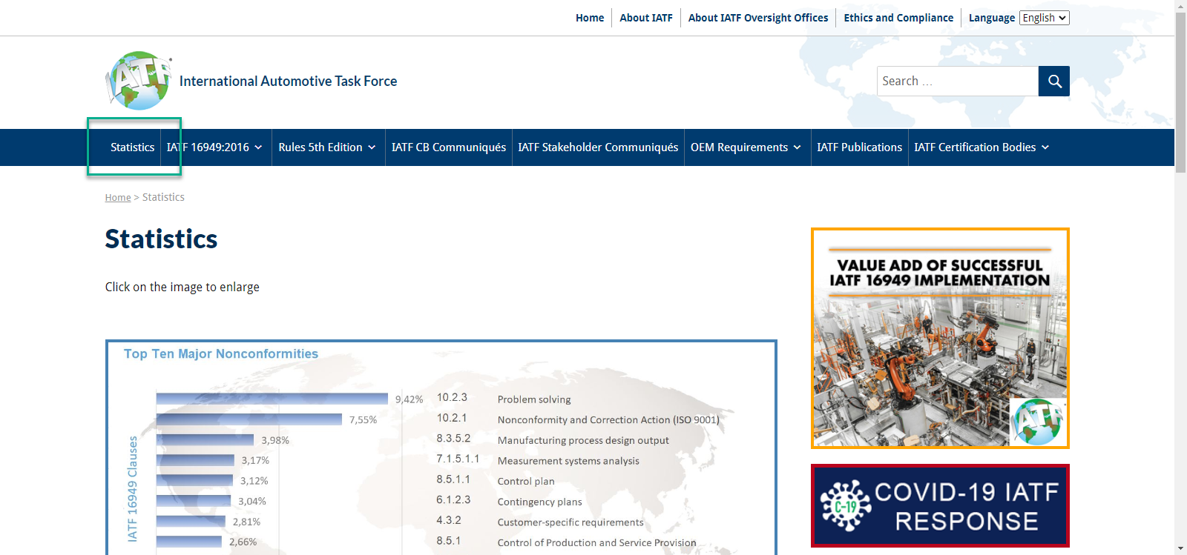Viewport: 1187px width, 555px height.
Task: Click the 'Click on the image to enlarge' text
Action: tap(183, 287)
